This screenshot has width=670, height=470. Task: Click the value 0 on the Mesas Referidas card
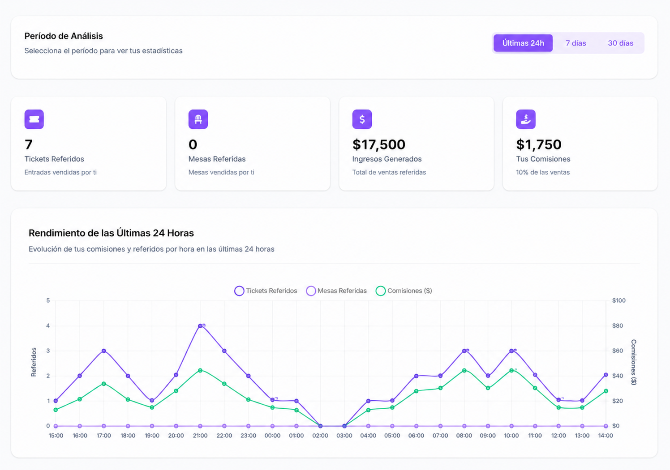point(193,144)
